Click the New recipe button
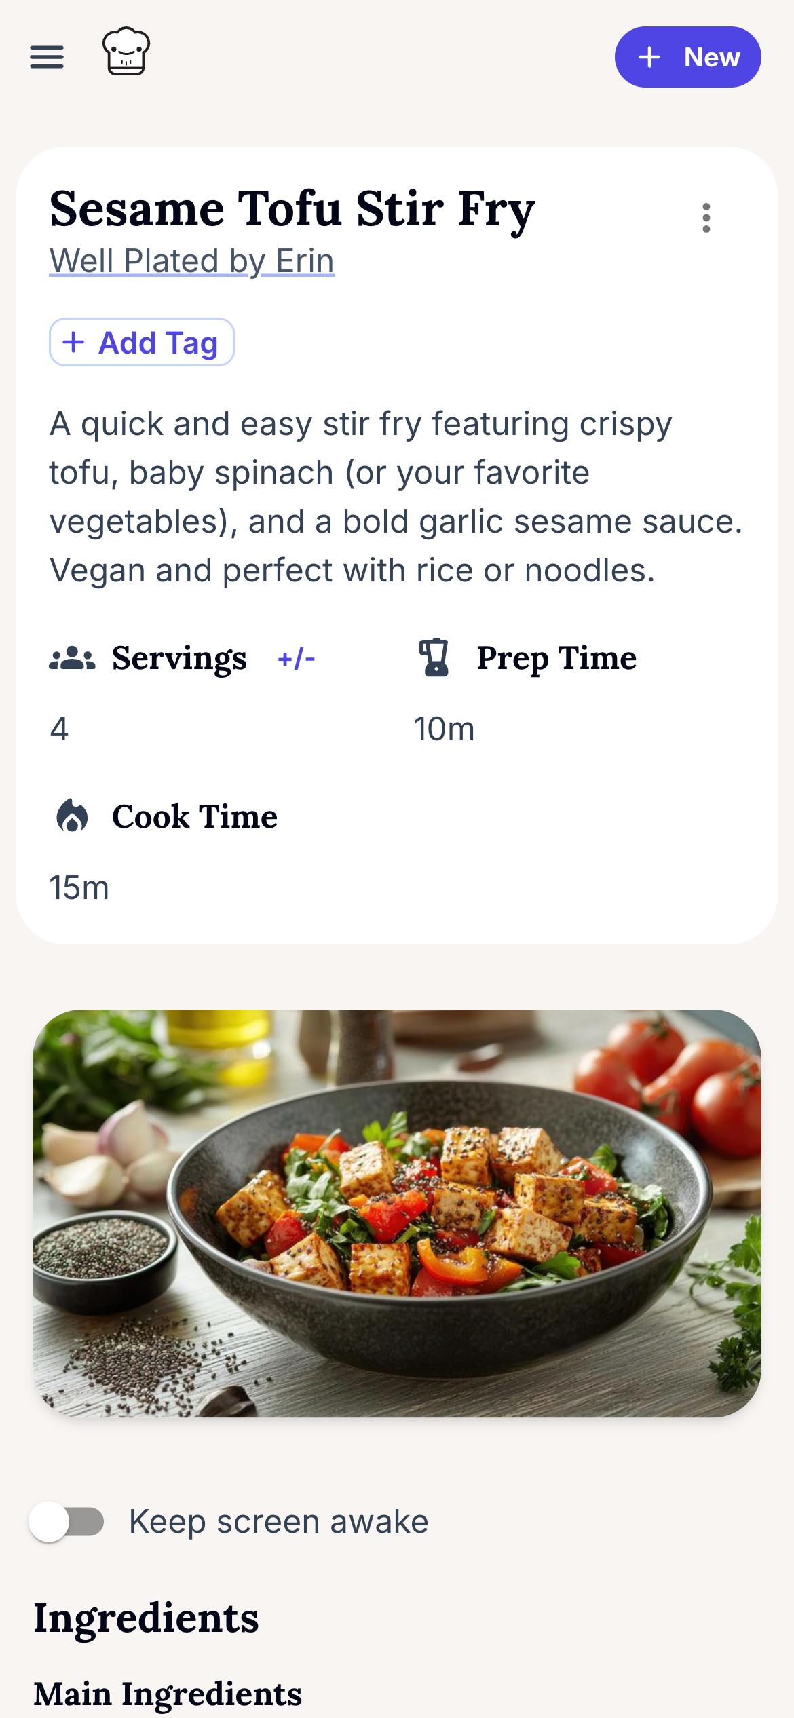 687,57
